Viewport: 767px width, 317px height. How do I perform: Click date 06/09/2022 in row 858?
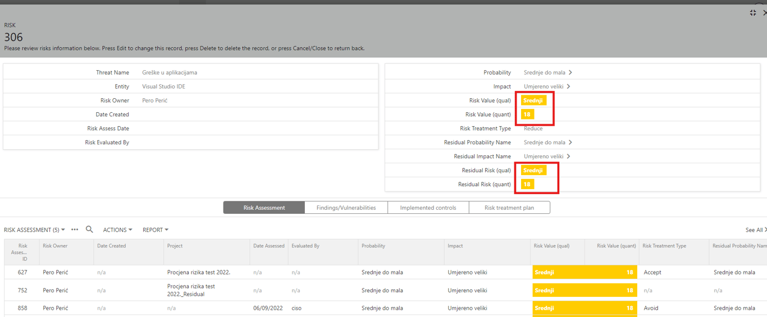(268, 308)
